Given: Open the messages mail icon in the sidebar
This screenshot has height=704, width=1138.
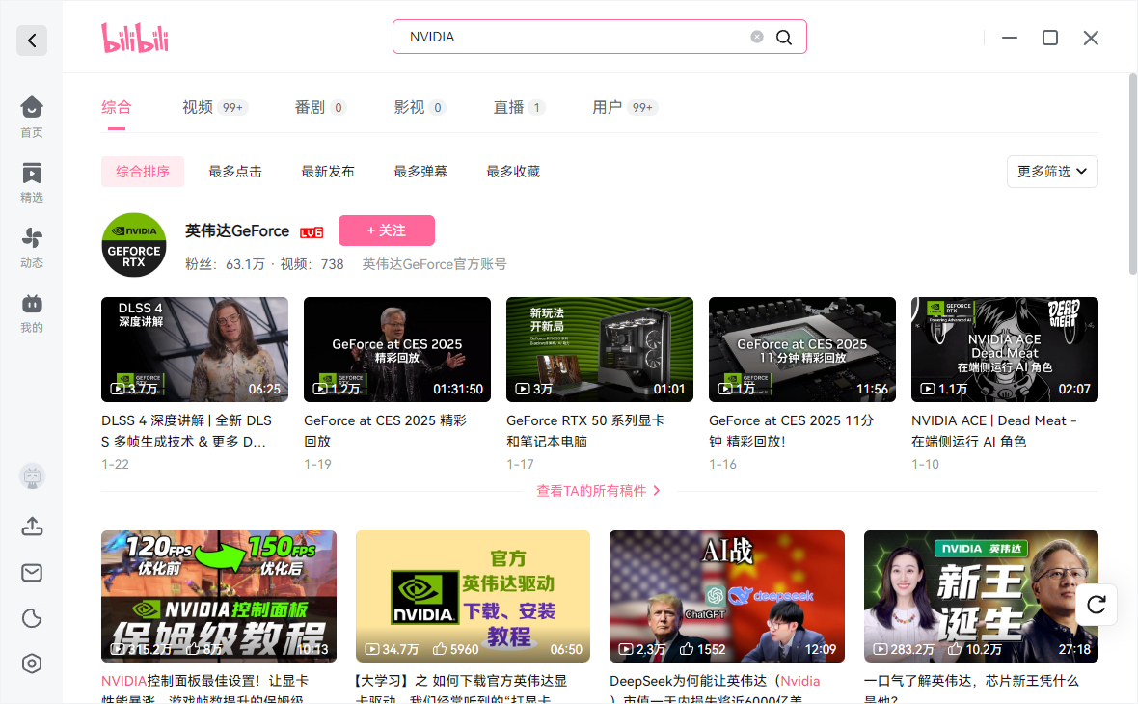Looking at the screenshot, I should point(32,573).
